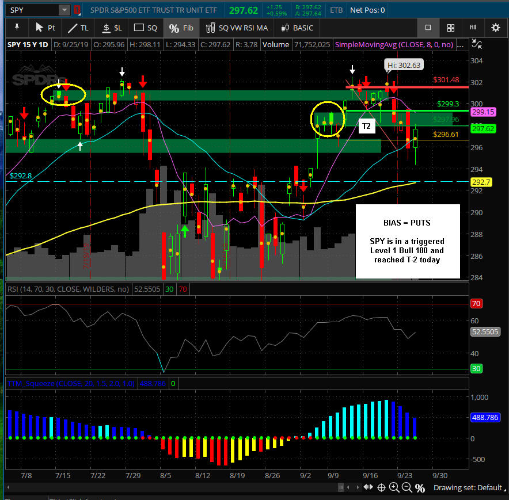Click the RSI 70 overbought axis label

[476, 304]
